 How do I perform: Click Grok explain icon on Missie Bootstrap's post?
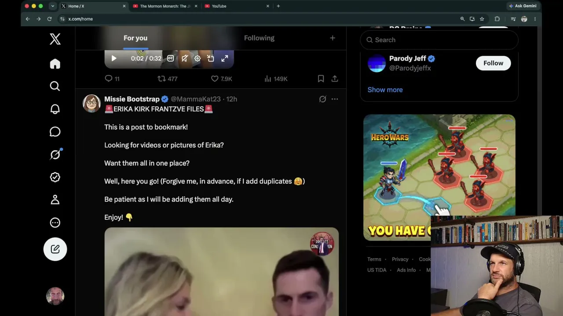pyautogui.click(x=323, y=99)
